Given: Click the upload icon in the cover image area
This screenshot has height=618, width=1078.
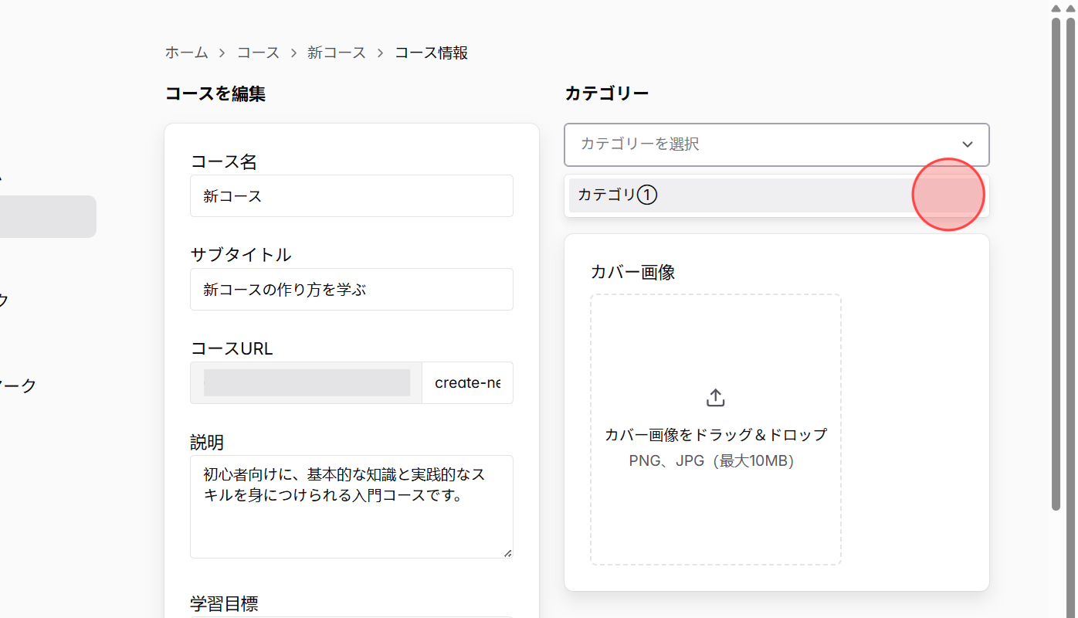Looking at the screenshot, I should [x=715, y=396].
